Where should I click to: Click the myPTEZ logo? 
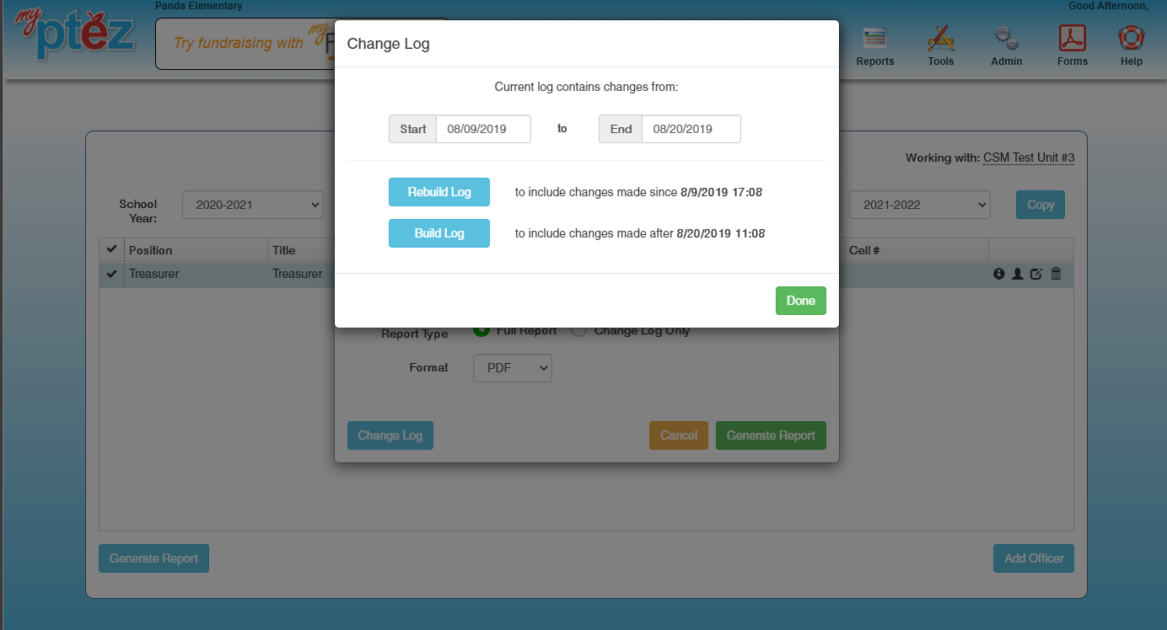point(74,34)
